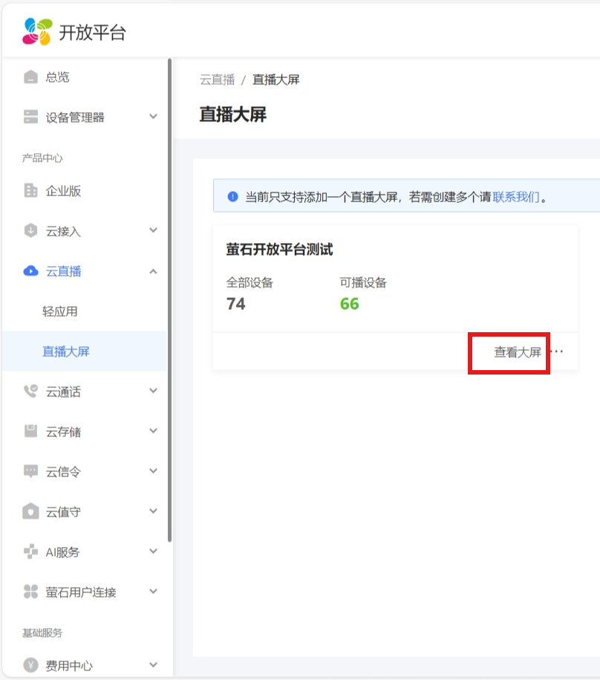Click the 设备管理器 server icon
This screenshot has width=600, height=680.
point(30,117)
